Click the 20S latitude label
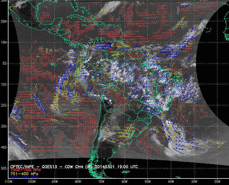Viewport: 229px width, 185px height. coord(4,105)
